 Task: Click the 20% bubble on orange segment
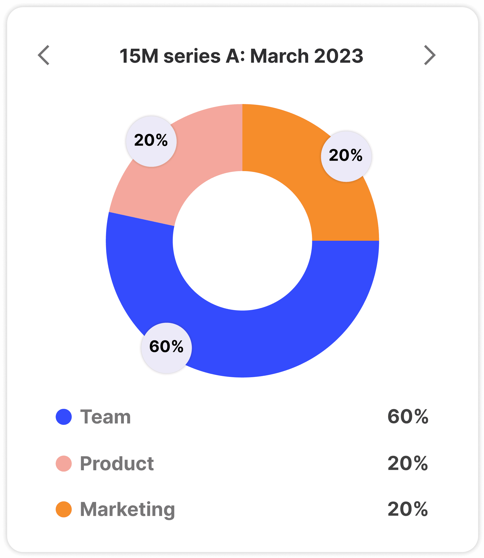pos(346,156)
